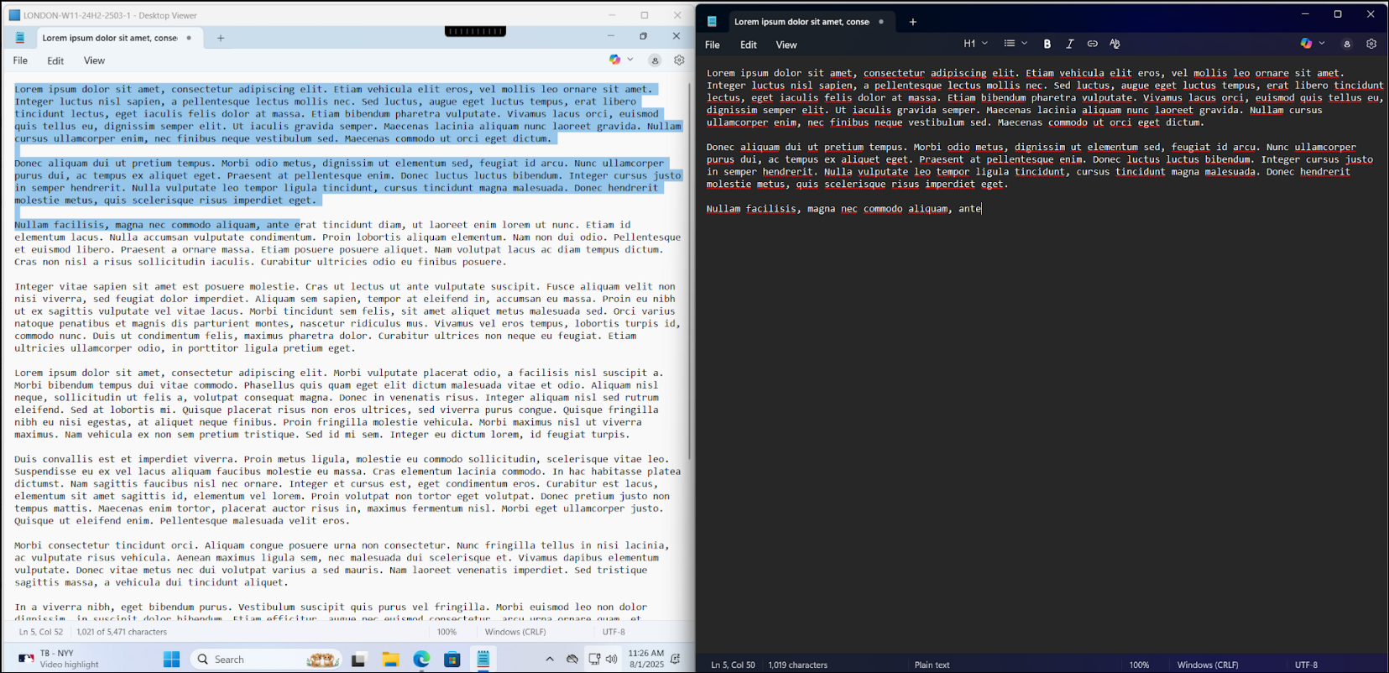Viewport: 1389px width, 673px height.
Task: Open Plain text format selector in status bar
Action: (x=932, y=665)
